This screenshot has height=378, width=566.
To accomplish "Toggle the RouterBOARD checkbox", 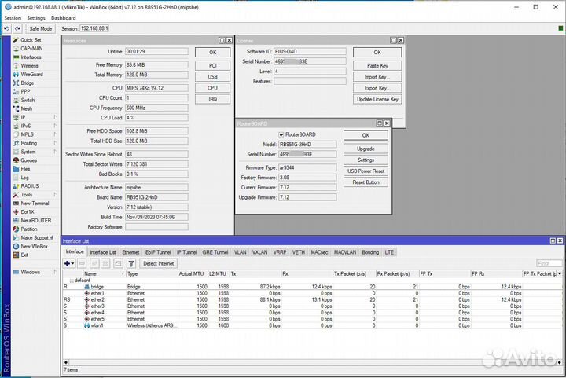I will 281,134.
